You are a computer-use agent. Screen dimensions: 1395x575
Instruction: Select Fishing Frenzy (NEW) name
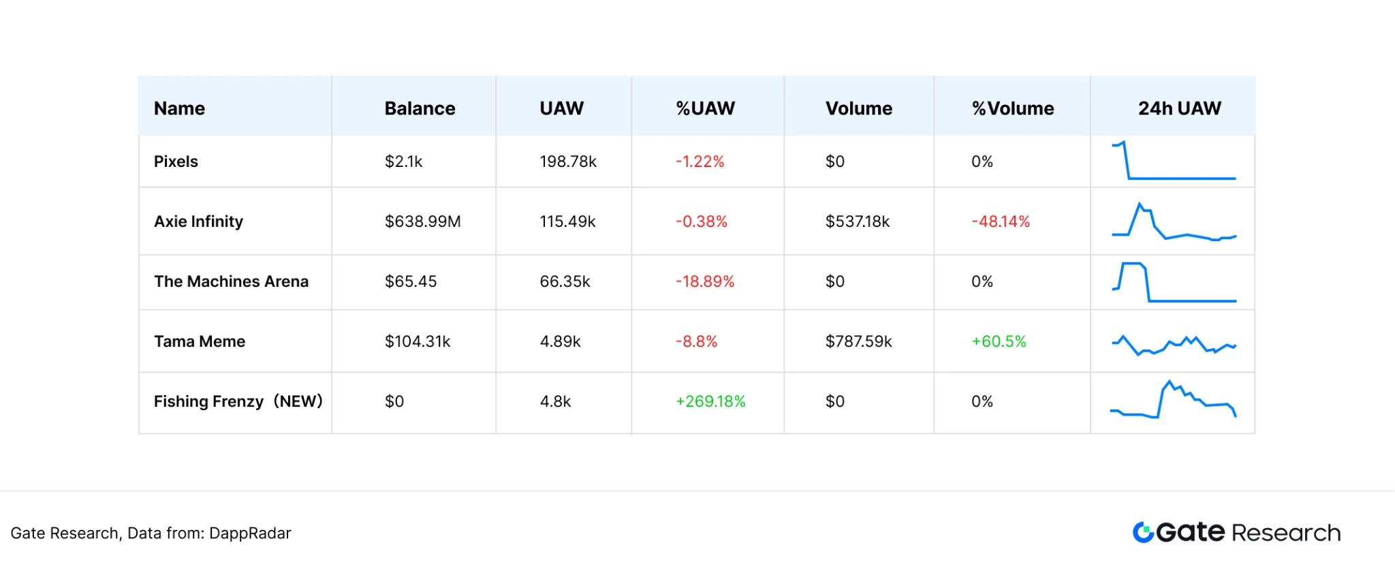(x=238, y=401)
